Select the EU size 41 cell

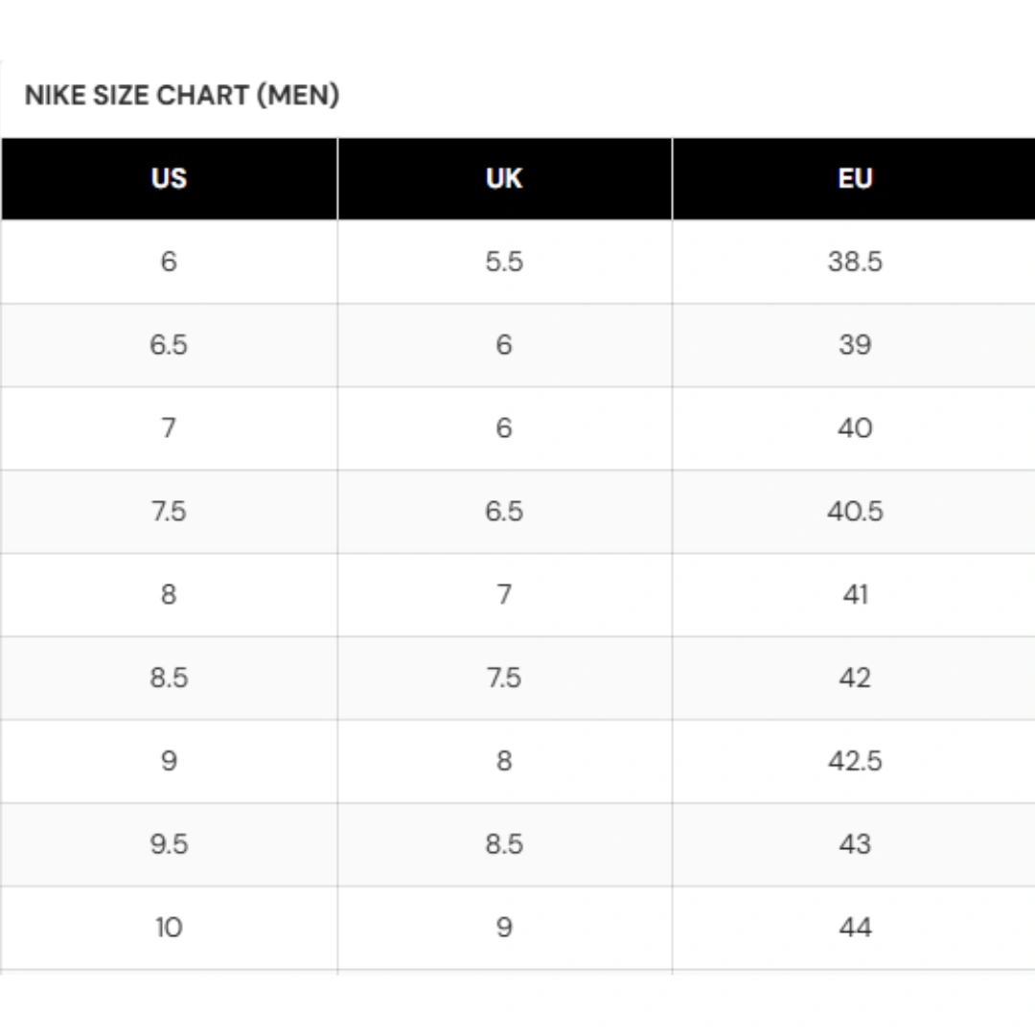click(x=855, y=594)
